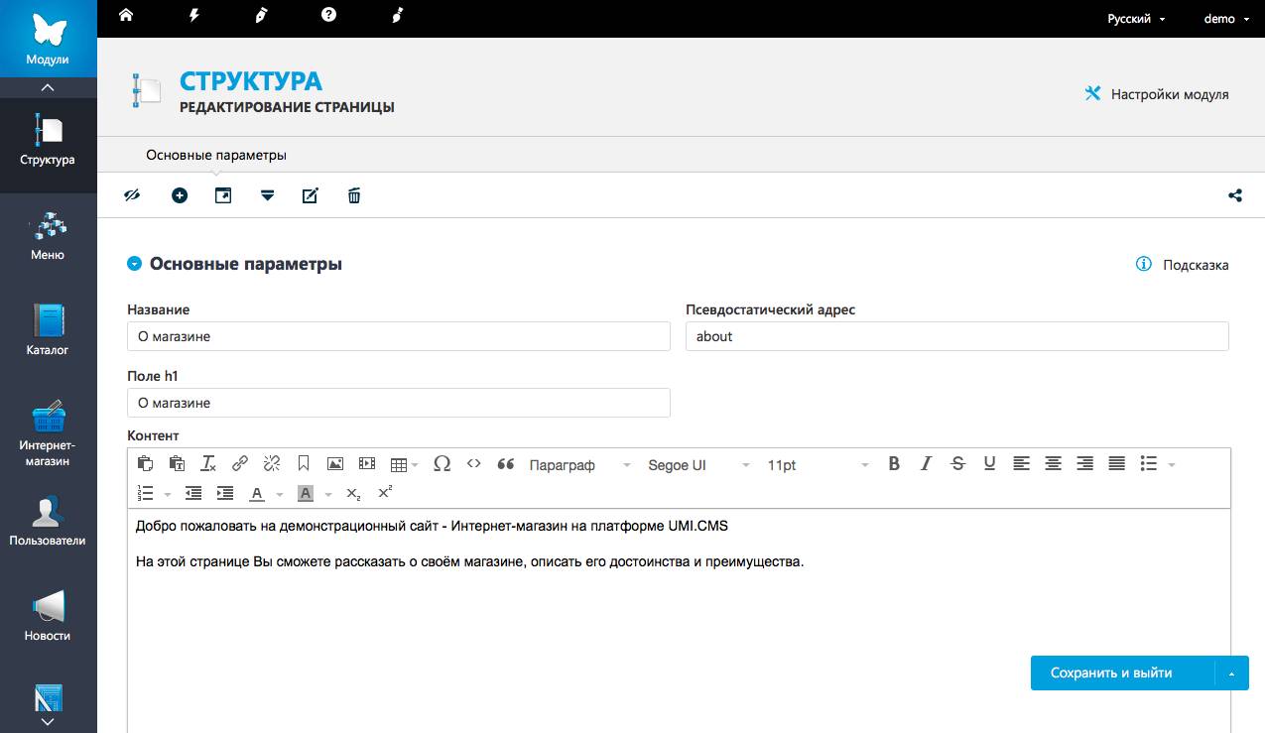1265x733 pixels.
Task: Open the Каталог module in the sidebar
Action: (48, 330)
